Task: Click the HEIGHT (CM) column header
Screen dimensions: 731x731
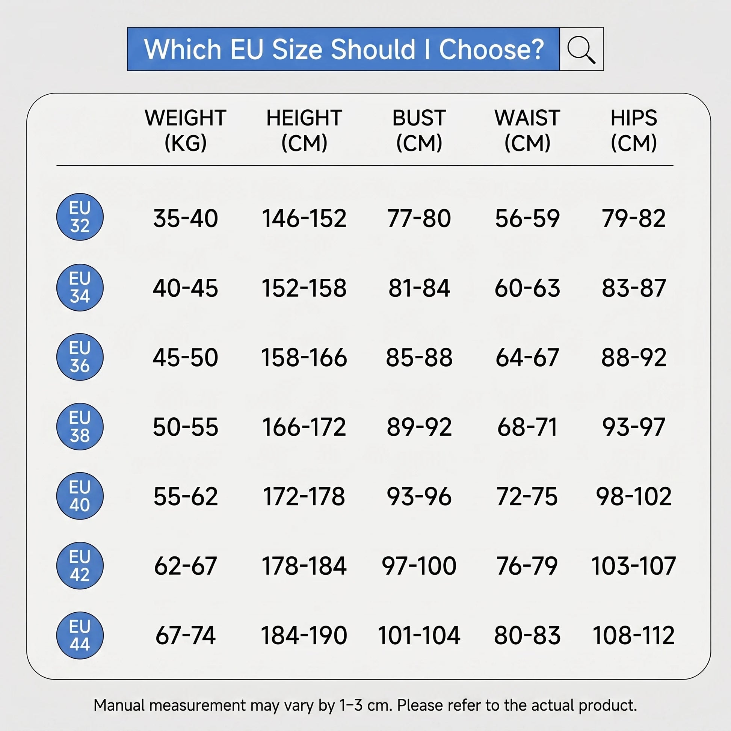Action: (304, 130)
